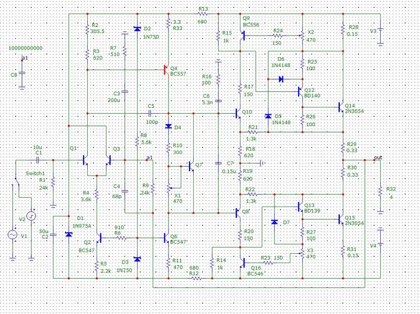Click the 'R7 510' resistor label

point(114,51)
